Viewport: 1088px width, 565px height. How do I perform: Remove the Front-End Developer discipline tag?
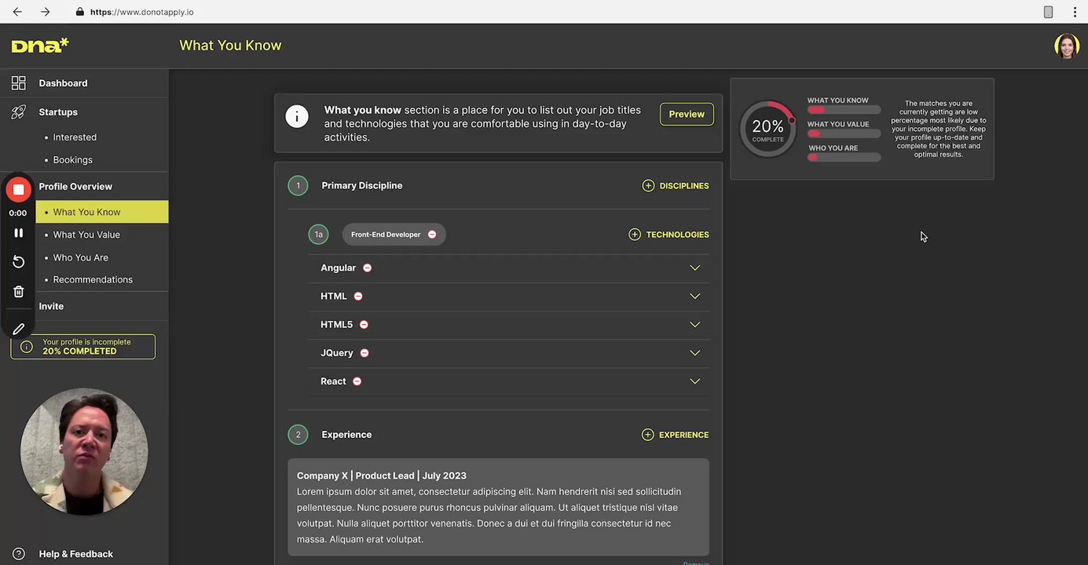[432, 235]
